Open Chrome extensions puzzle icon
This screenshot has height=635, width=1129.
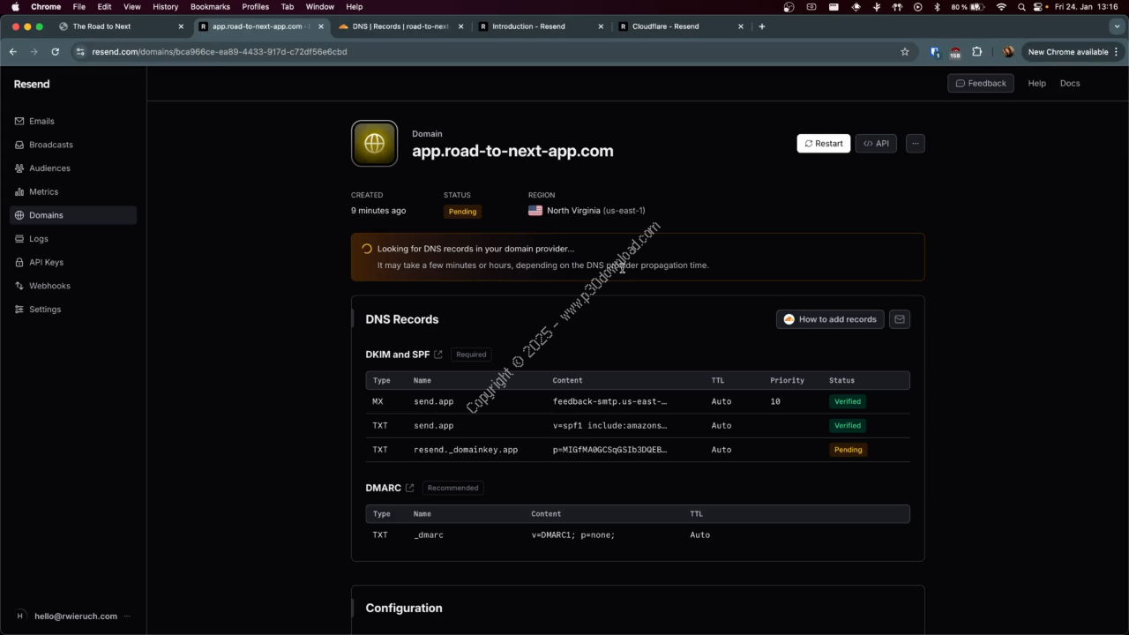(x=976, y=52)
